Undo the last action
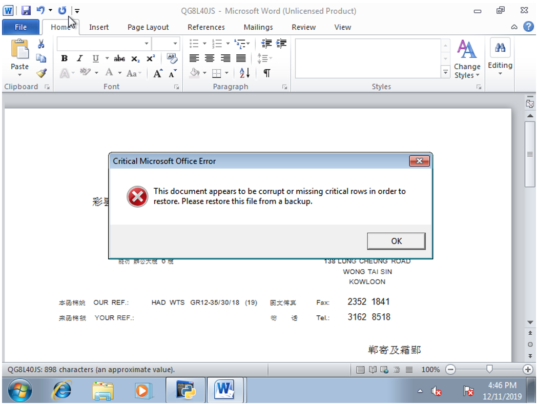Screen dimensions: 537x404 (x=40, y=10)
